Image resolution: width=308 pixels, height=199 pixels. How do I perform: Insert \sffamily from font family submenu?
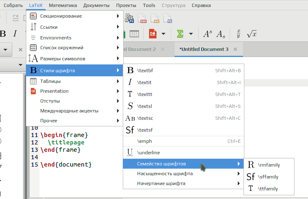coord(269,177)
